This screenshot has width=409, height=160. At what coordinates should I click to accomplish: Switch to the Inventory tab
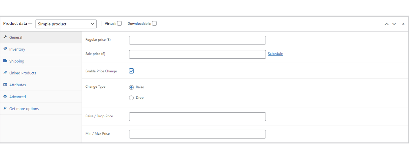point(17,49)
